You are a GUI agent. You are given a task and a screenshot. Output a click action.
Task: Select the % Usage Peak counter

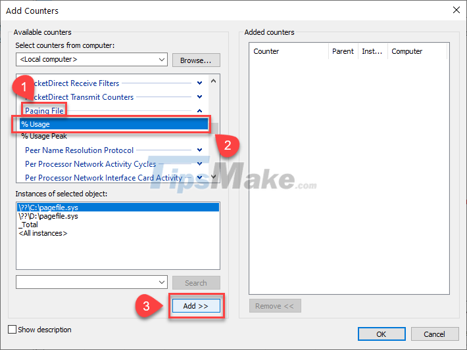click(44, 136)
